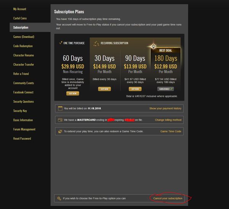Click the One Time Purchase icon

(60, 43)
